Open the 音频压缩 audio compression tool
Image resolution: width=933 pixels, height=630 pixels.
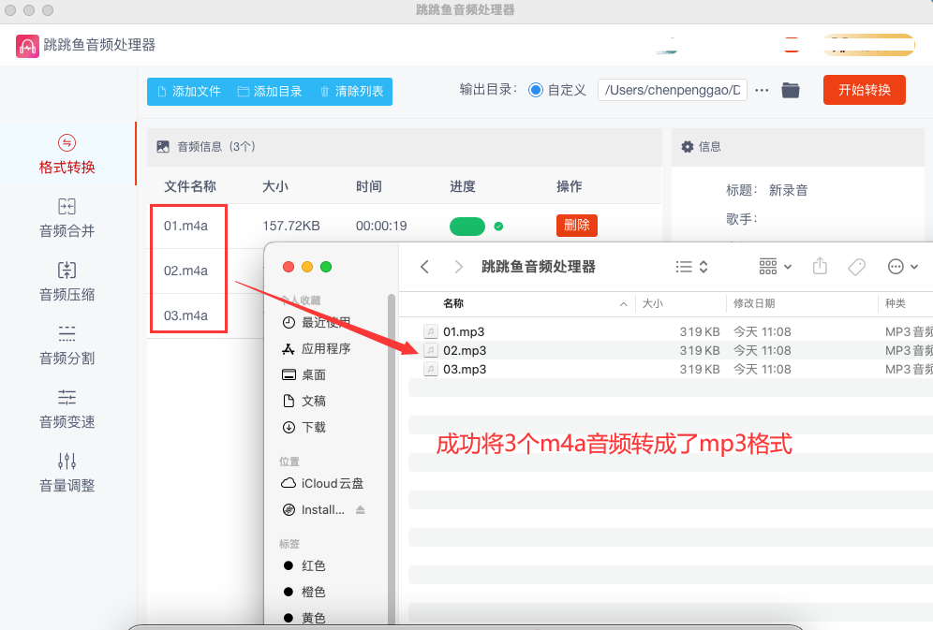67,282
